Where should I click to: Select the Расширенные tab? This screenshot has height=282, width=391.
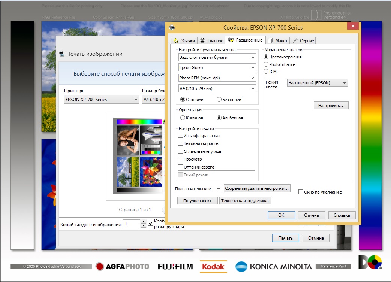tap(246, 40)
